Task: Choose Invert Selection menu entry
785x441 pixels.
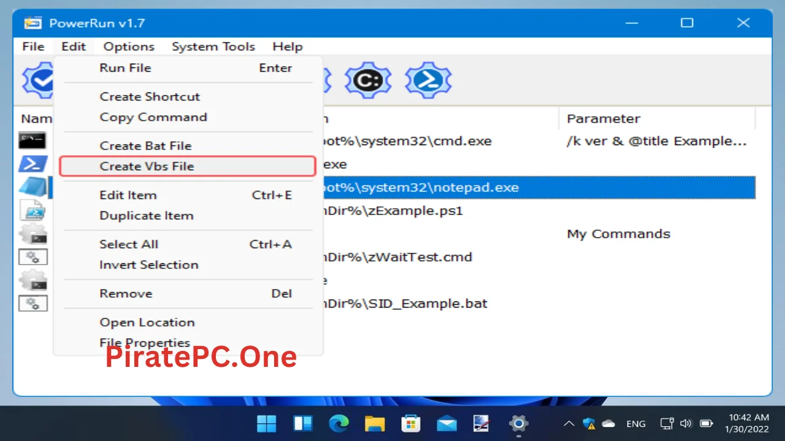Action: [x=188, y=265]
